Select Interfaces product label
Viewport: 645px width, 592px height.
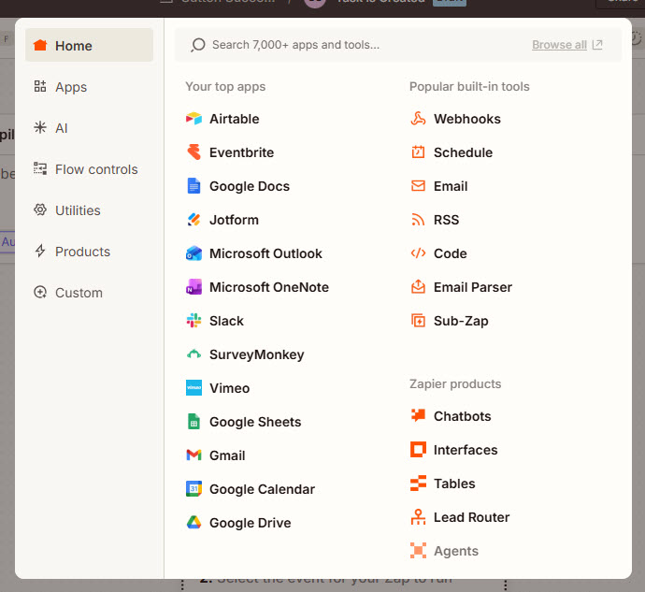coord(466,450)
